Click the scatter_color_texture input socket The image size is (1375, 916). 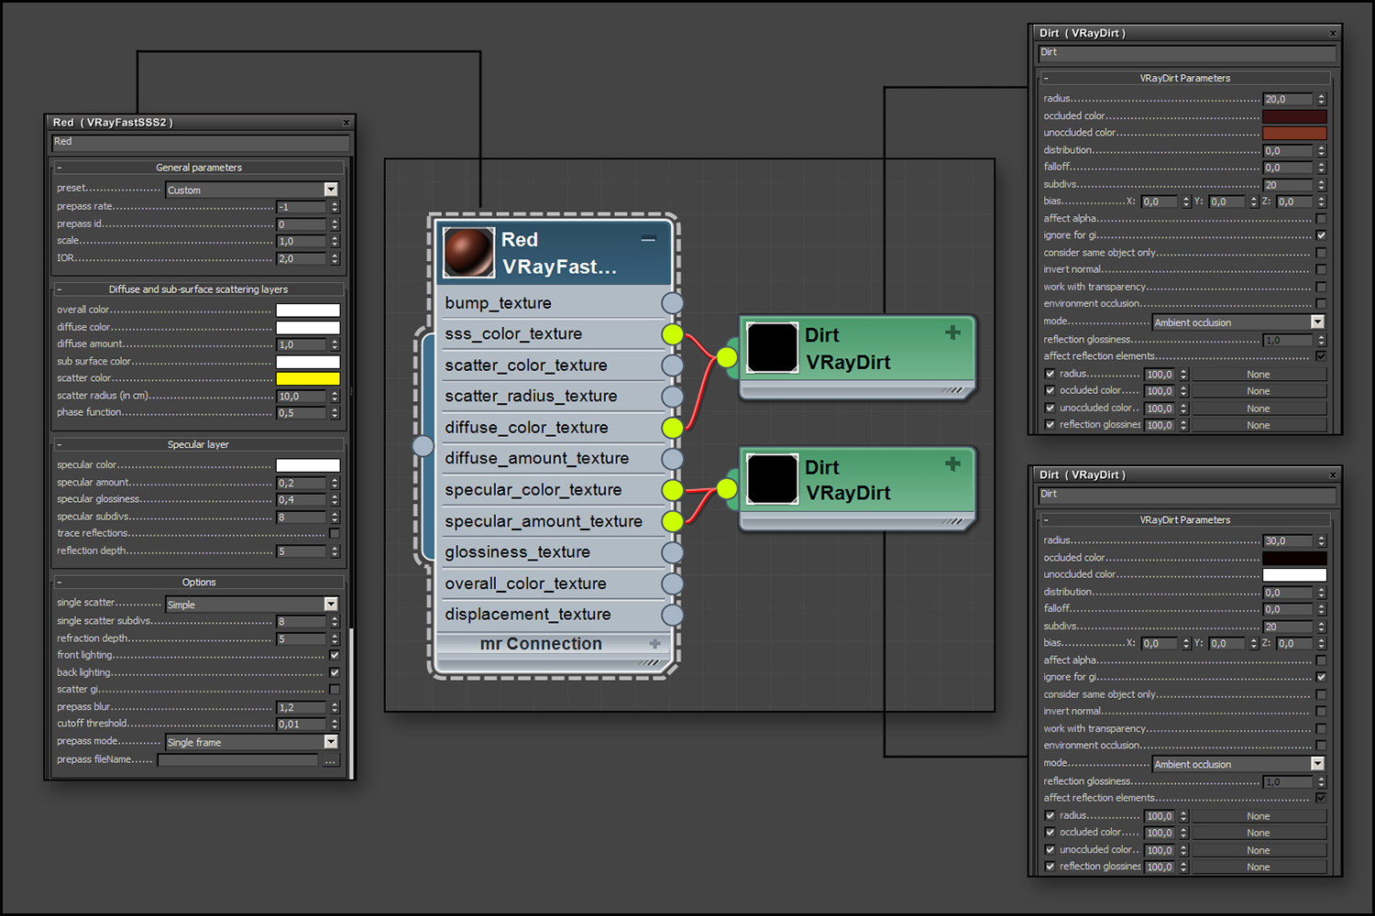point(672,365)
